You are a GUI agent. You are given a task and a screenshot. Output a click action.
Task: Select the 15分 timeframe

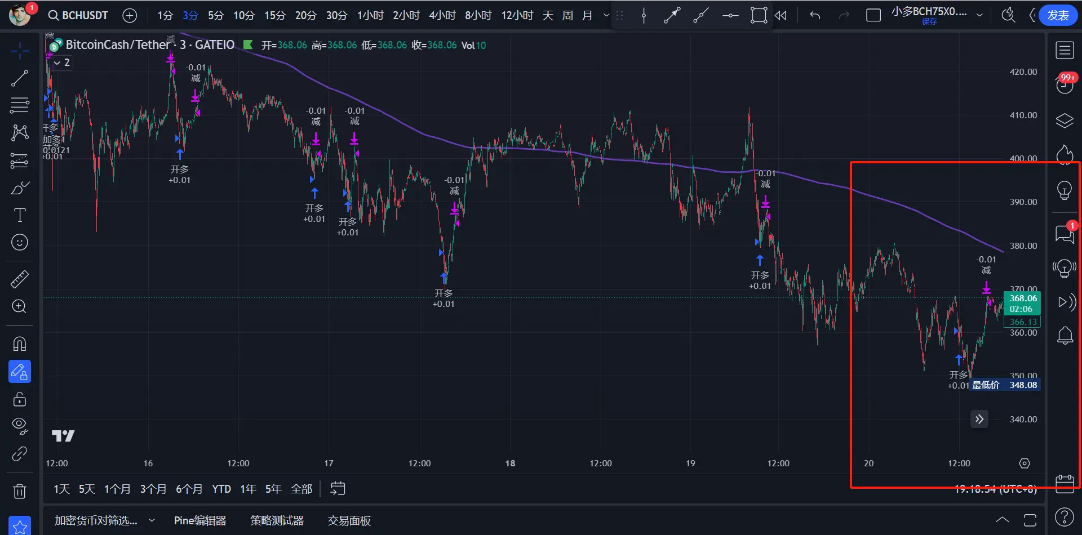[275, 15]
